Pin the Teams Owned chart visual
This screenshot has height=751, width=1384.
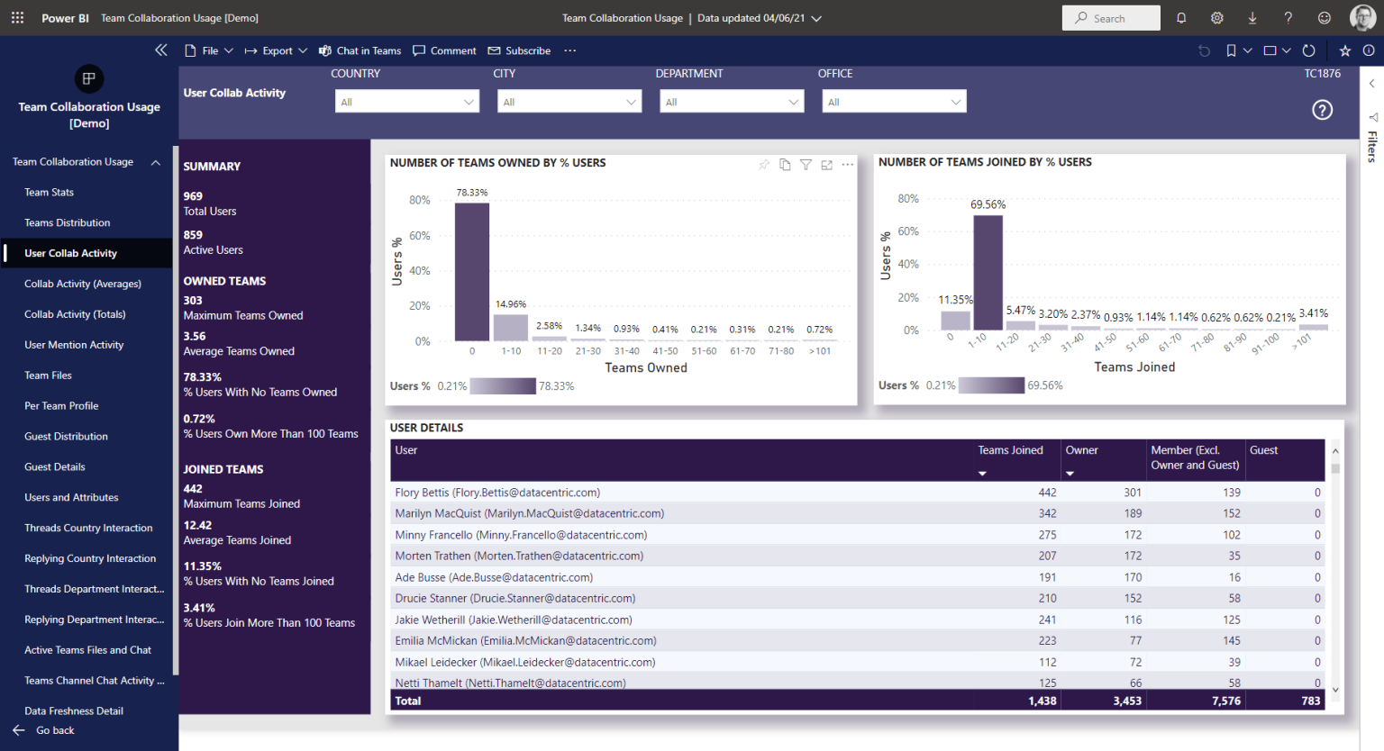click(764, 165)
